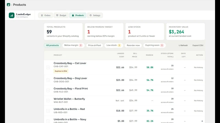Click the Inventory Value card
Viewport: 220px width, 123px height.
point(186,31)
